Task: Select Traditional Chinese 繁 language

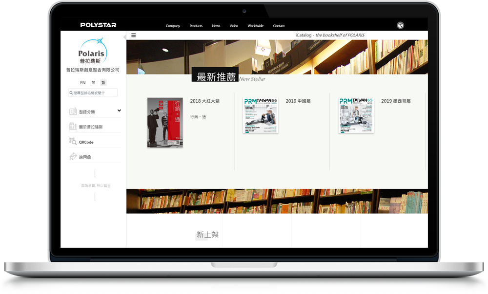Action: [x=103, y=83]
